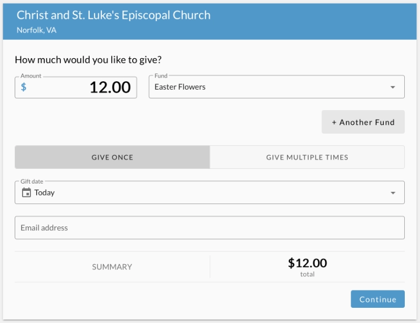This screenshot has width=420, height=323.
Task: Click the small Fund field label
Action: [x=161, y=76]
